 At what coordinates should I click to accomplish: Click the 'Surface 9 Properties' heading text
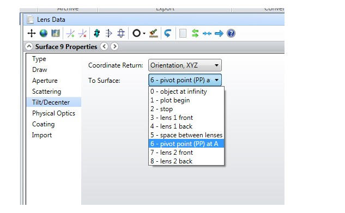click(x=66, y=47)
